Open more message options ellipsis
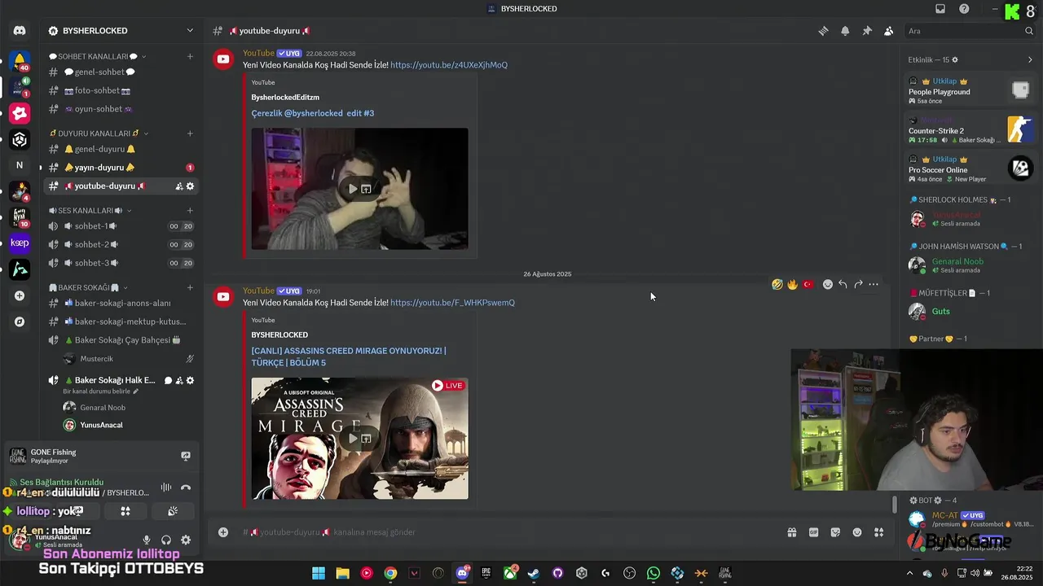The width and height of the screenshot is (1043, 586). [x=874, y=284]
